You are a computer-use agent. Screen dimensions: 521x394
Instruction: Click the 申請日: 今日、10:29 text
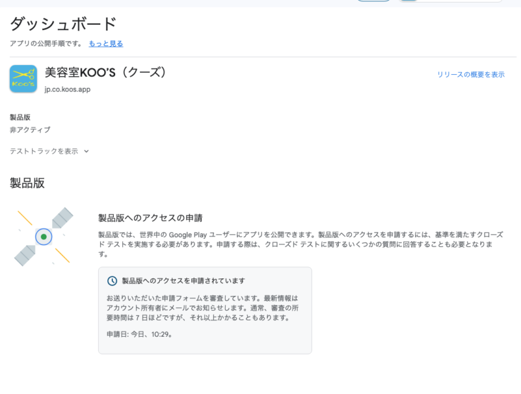click(x=139, y=334)
